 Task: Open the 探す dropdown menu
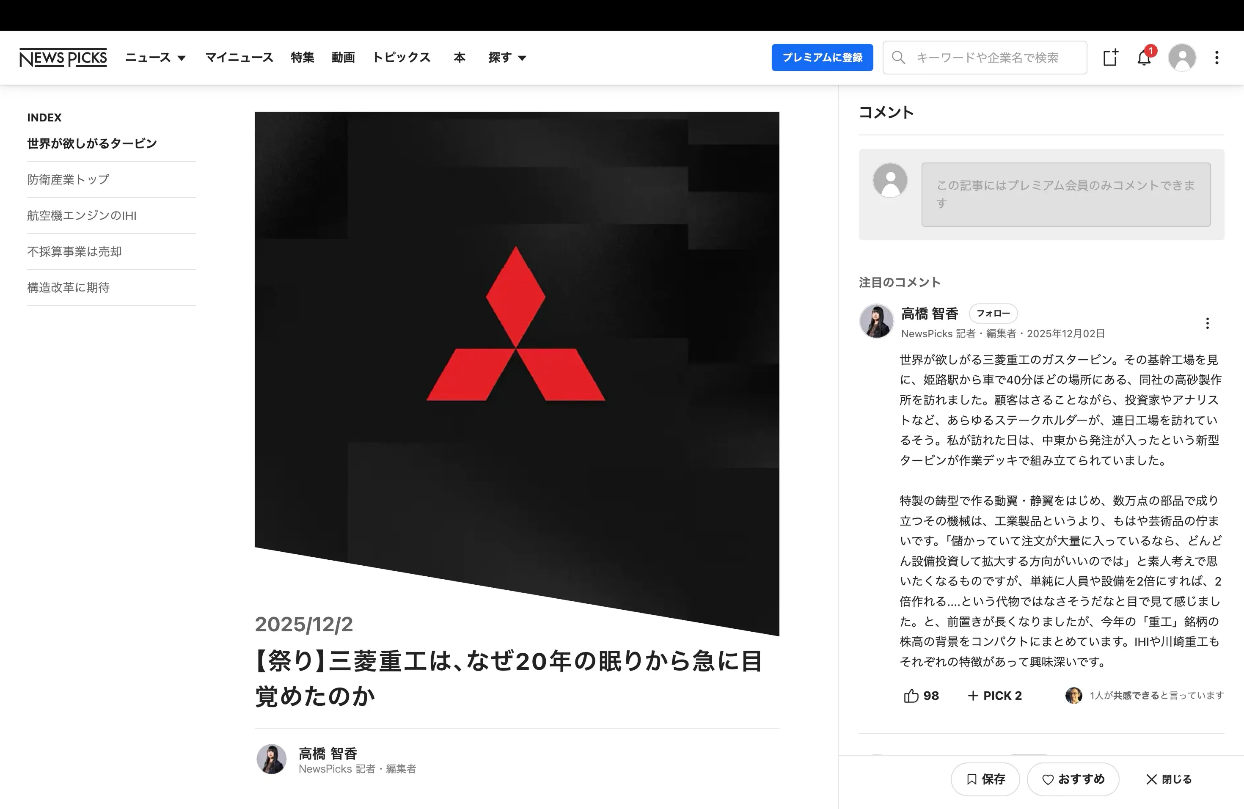click(507, 58)
